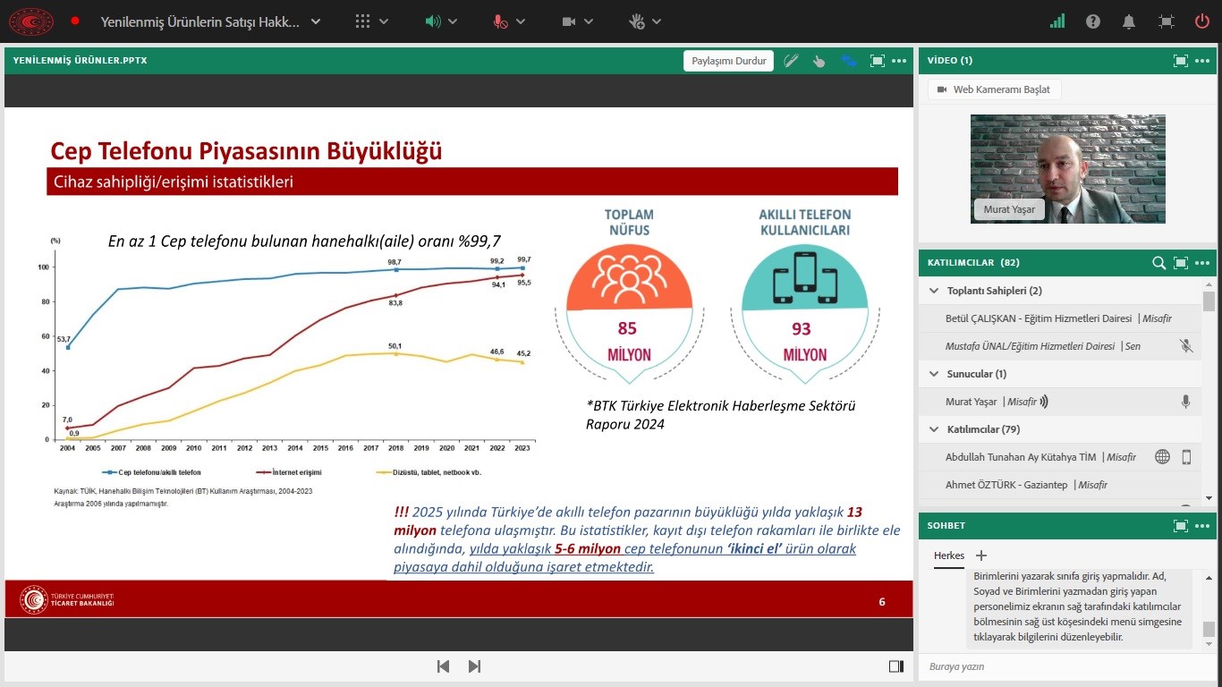Image resolution: width=1222 pixels, height=687 pixels.
Task: Select the Herkes chat tab
Action: coord(949,556)
